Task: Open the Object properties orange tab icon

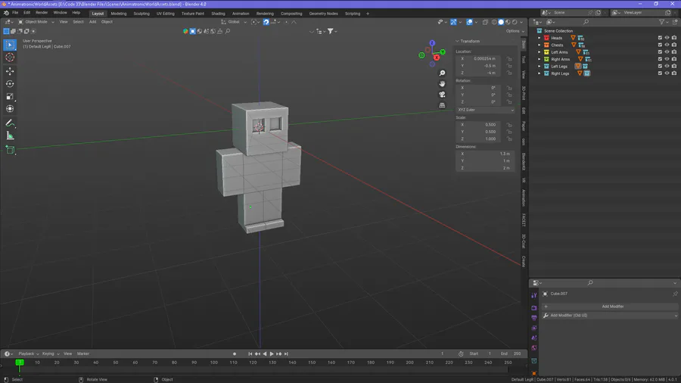Action: (x=534, y=373)
